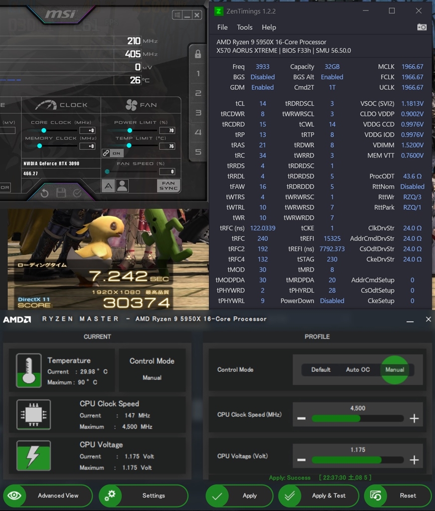
Task: Toggle the Fan Sync button
Action: (168, 186)
